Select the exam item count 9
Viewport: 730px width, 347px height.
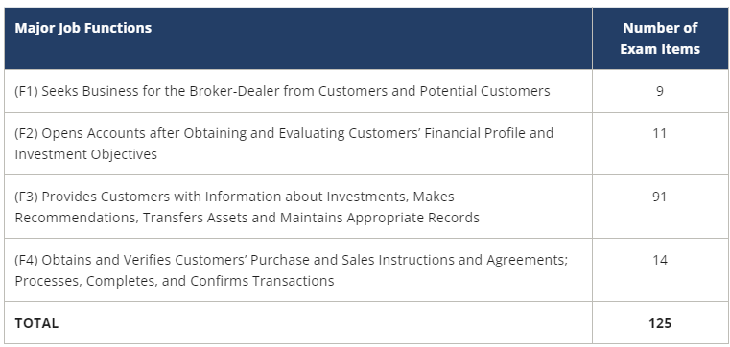point(660,91)
